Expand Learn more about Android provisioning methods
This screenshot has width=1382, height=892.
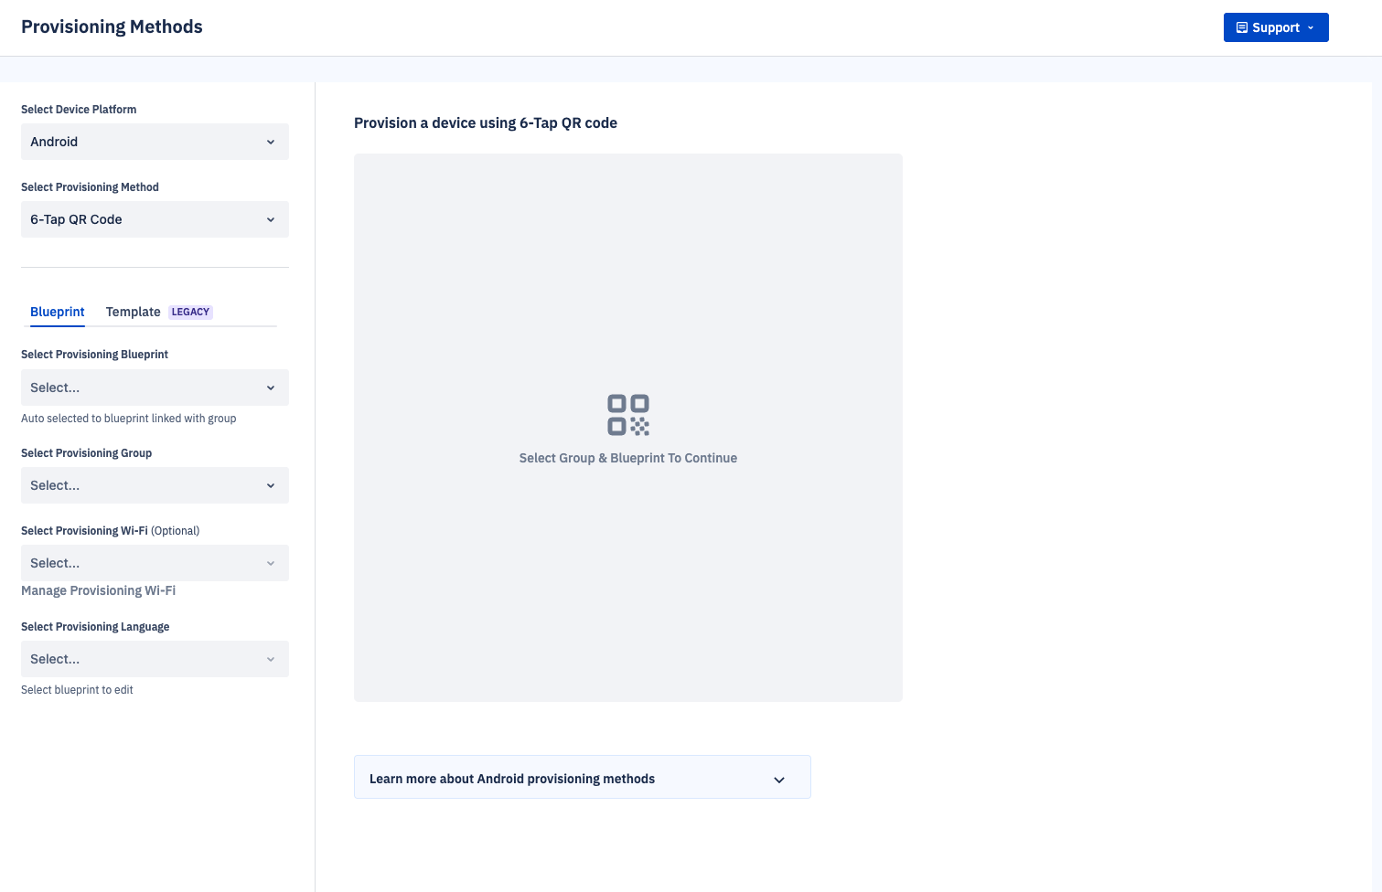(x=582, y=779)
